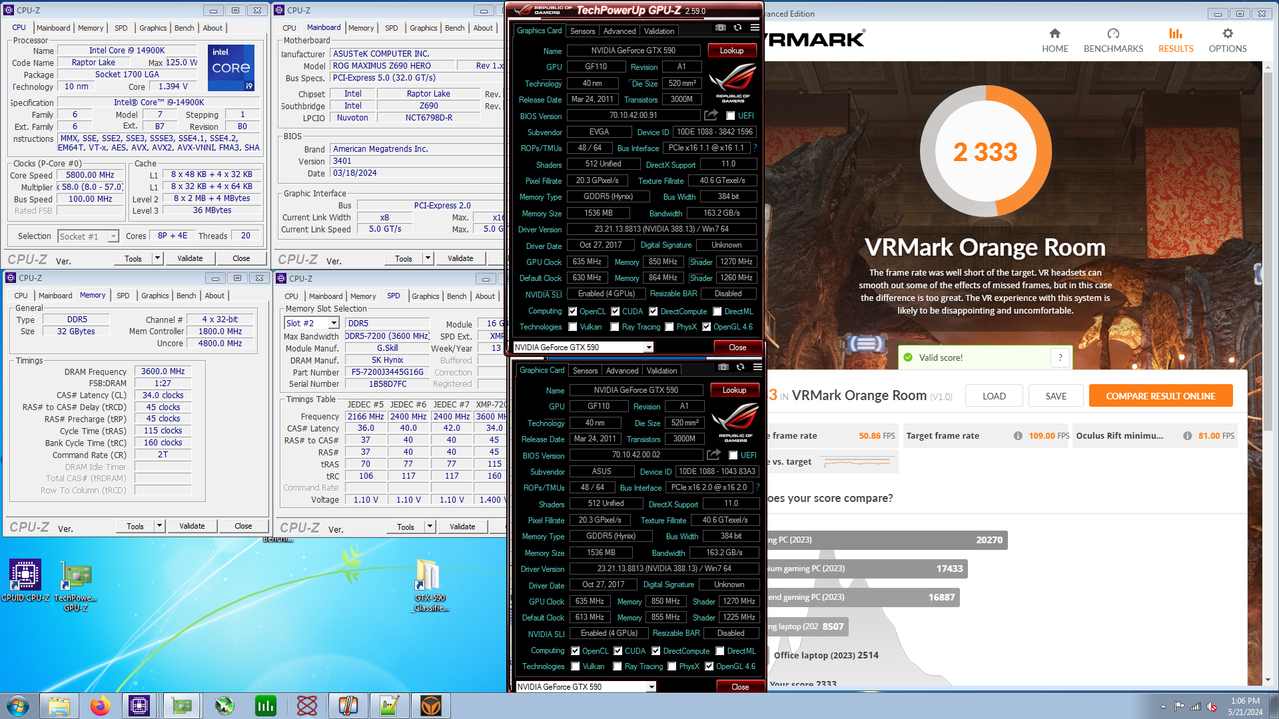
Task: Go to VRMark Home
Action: [x=1055, y=41]
